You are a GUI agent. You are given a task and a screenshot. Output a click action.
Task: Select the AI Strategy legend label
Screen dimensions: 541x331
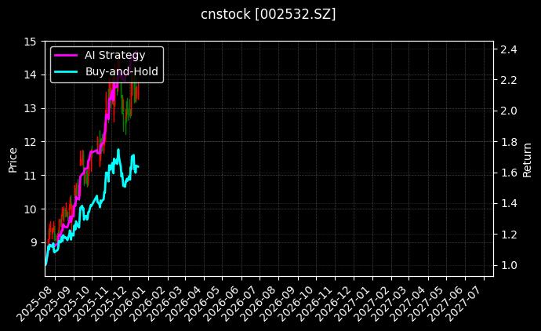click(x=115, y=55)
